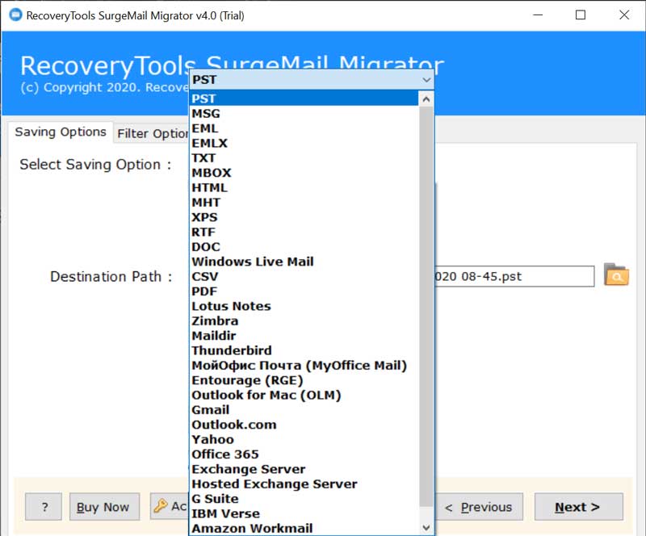Select Entourage (RGE) option
Image resolution: width=646 pixels, height=536 pixels.
304,381
